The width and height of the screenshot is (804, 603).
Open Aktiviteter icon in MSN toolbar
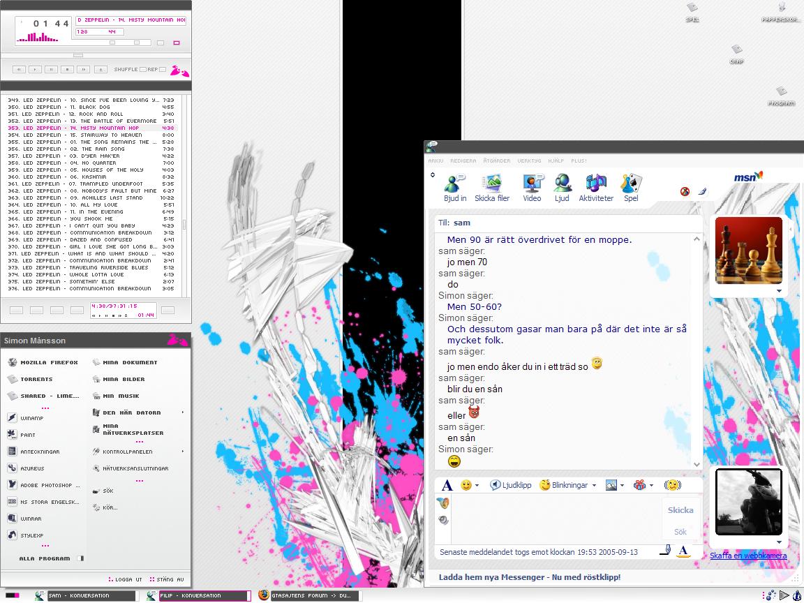pos(596,188)
